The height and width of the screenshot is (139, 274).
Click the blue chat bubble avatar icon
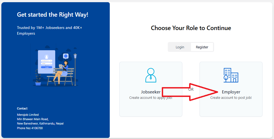click(66, 56)
